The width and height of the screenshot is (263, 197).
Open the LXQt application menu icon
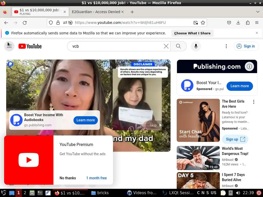pyautogui.click(x=4, y=193)
